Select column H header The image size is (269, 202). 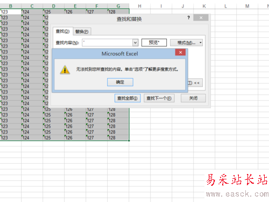(139, 6)
